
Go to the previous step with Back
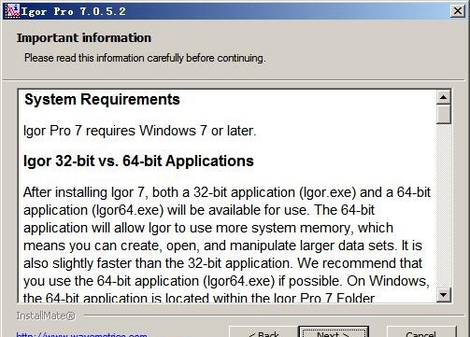click(x=263, y=333)
